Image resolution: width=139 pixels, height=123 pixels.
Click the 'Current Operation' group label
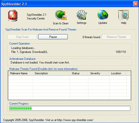pyautogui.click(x=20, y=44)
